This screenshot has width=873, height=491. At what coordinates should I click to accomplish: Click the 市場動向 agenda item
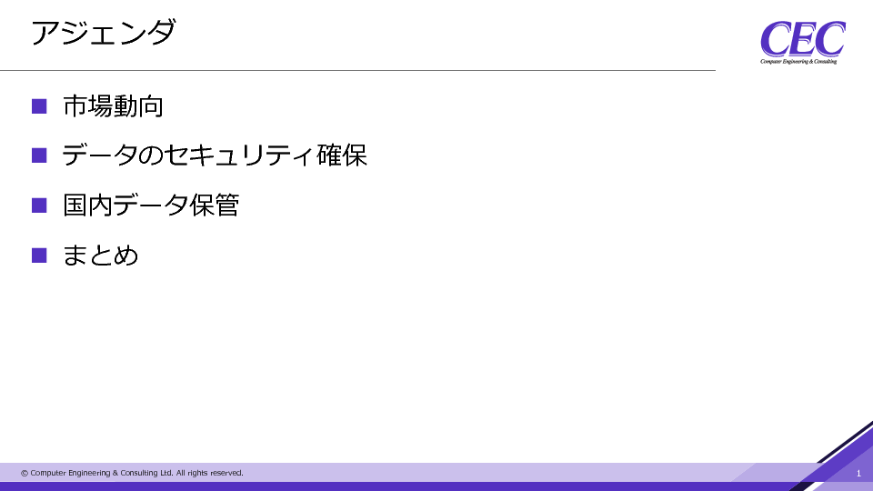coord(113,106)
